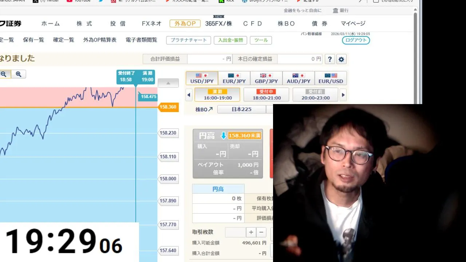Open 株BO in the main navigation
This screenshot has width=466, height=262.
pos(286,24)
